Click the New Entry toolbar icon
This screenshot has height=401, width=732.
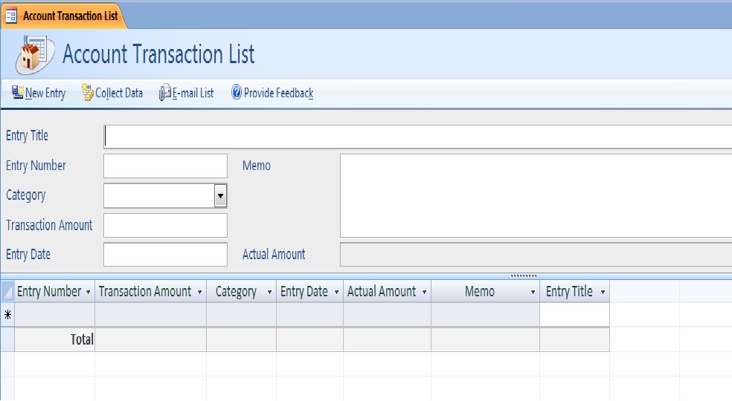17,92
